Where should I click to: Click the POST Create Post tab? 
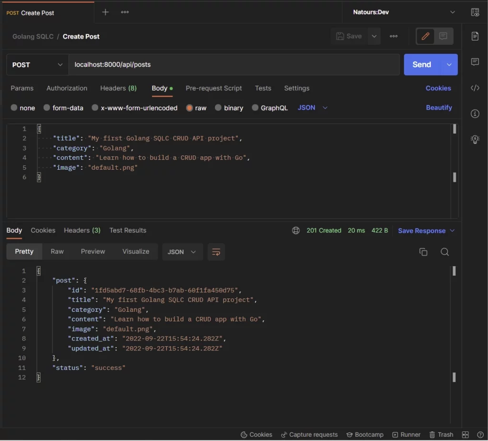(x=48, y=13)
